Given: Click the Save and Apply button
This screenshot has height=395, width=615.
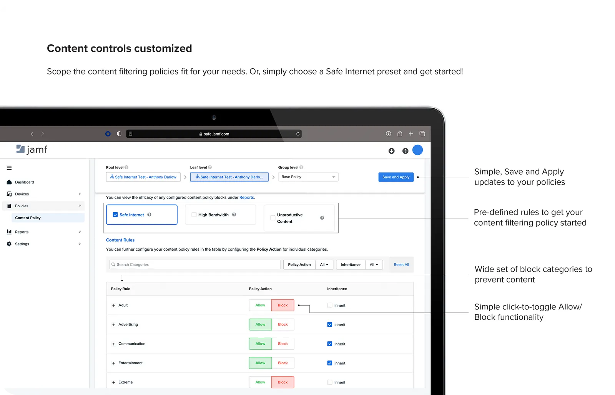Looking at the screenshot, I should tap(396, 177).
